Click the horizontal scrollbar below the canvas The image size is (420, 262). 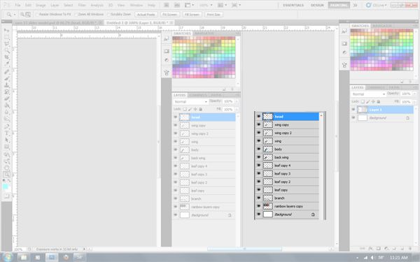[244, 249]
